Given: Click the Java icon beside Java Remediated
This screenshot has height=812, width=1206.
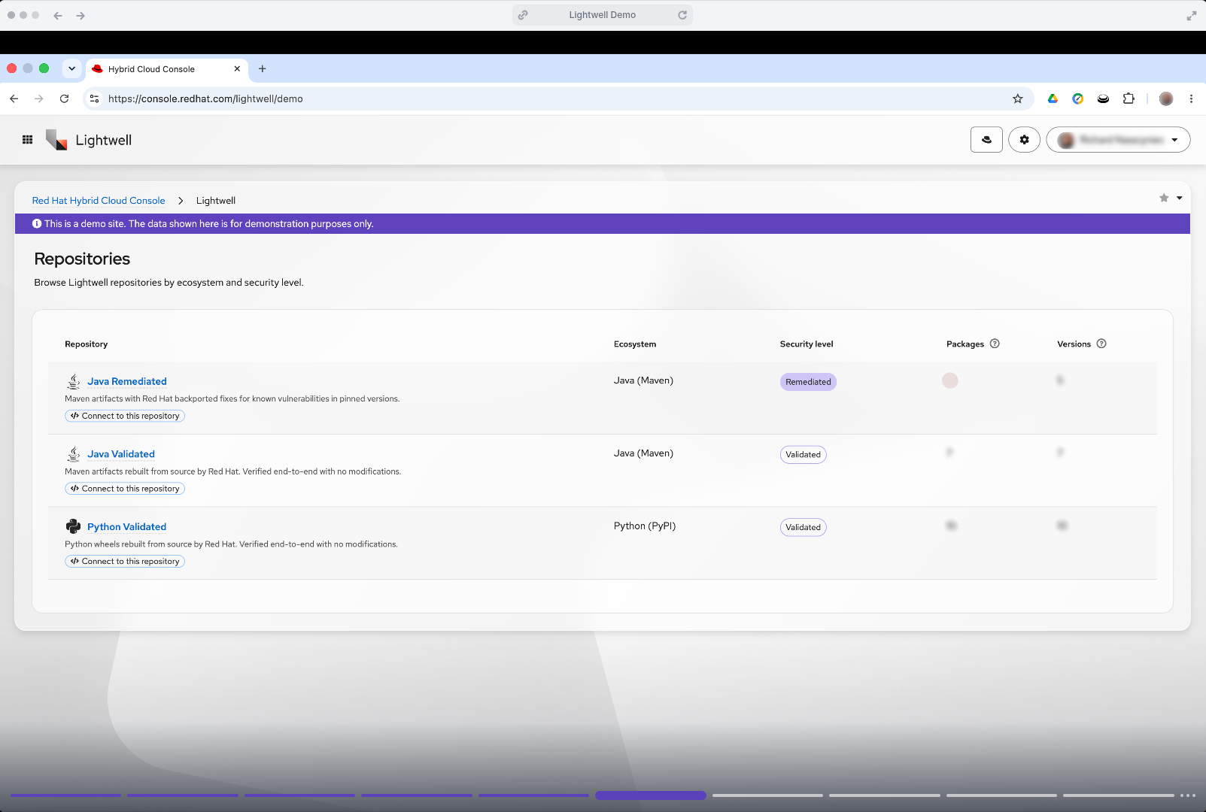Looking at the screenshot, I should pyautogui.click(x=74, y=381).
